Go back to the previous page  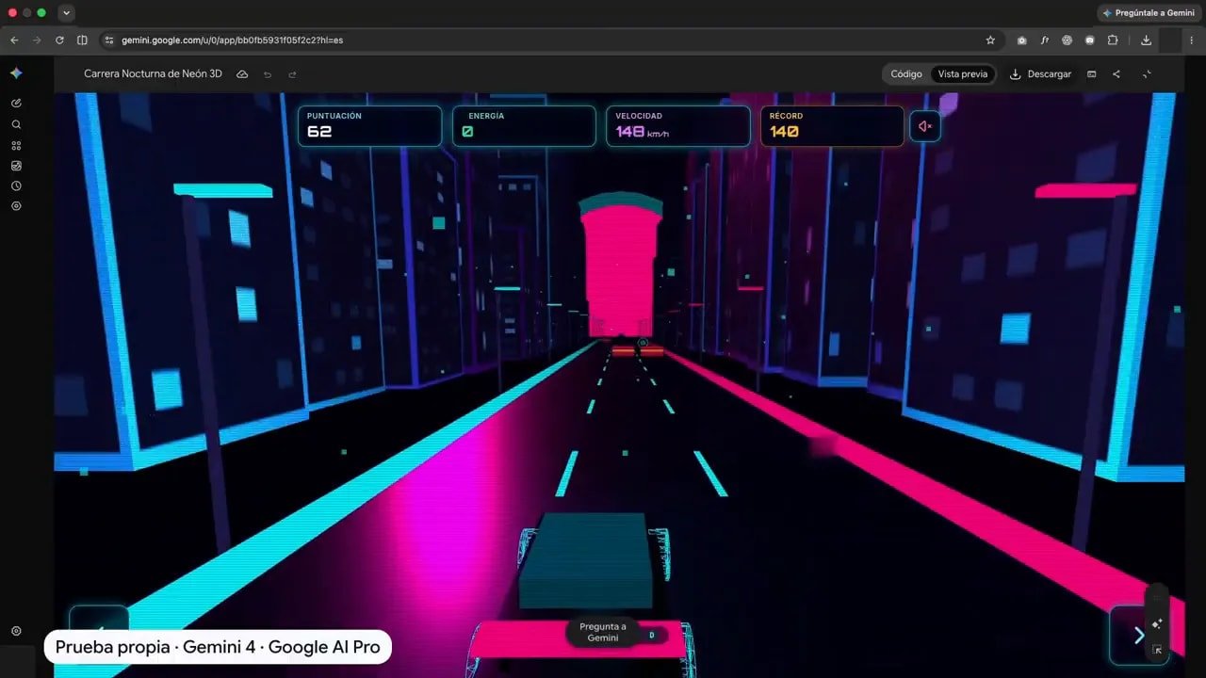[x=14, y=40]
